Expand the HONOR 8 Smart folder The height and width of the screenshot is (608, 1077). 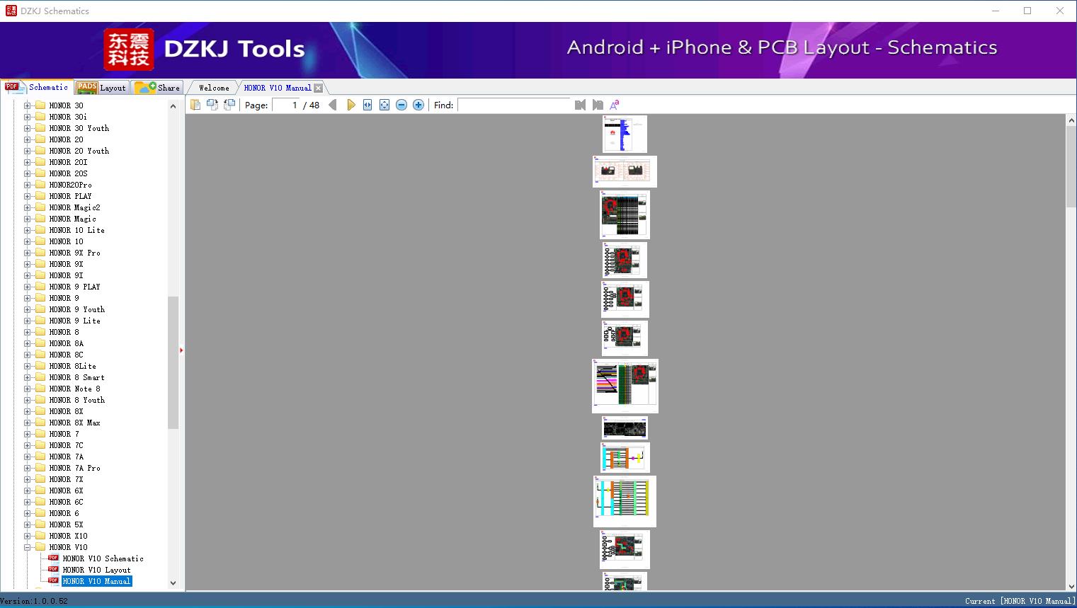coord(28,377)
